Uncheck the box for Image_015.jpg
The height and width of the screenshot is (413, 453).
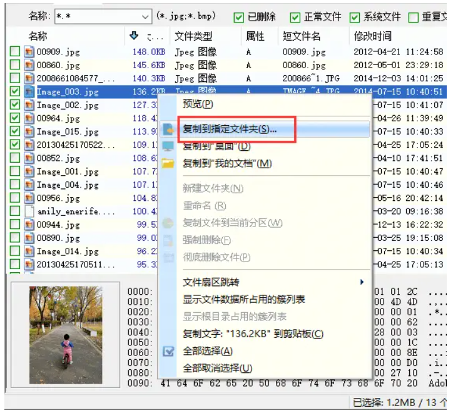[15, 131]
